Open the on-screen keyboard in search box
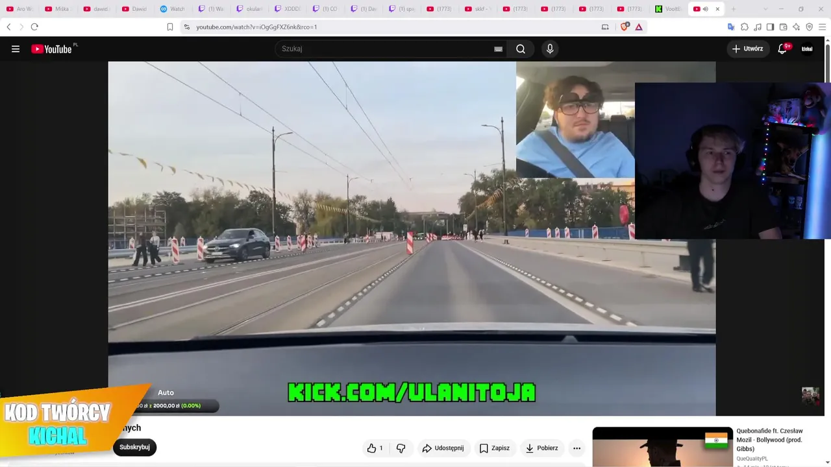 tap(498, 49)
